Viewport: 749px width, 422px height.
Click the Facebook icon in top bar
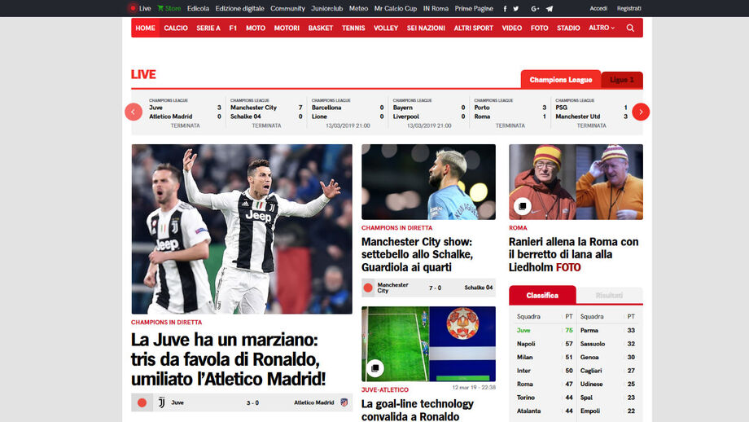pyautogui.click(x=505, y=8)
